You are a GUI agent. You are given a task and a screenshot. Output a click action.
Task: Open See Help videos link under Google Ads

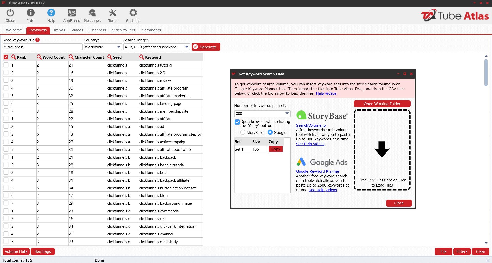323,190
